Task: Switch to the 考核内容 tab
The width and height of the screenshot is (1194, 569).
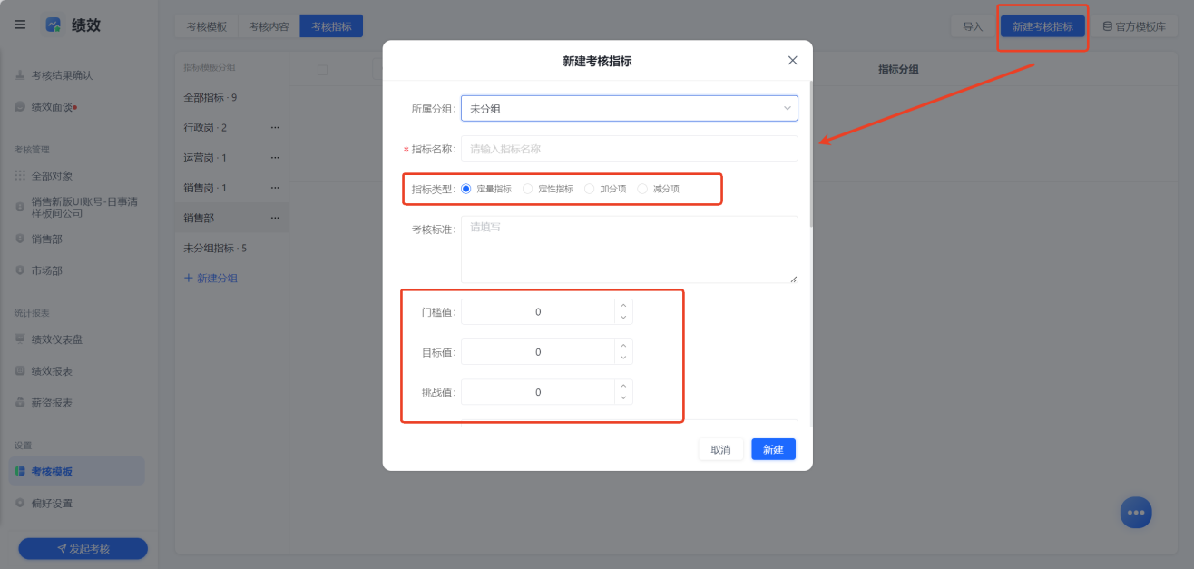Action: tap(269, 26)
